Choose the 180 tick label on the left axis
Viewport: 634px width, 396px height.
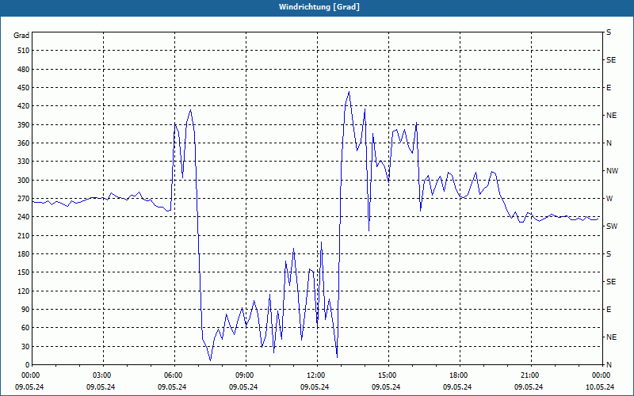(24, 254)
